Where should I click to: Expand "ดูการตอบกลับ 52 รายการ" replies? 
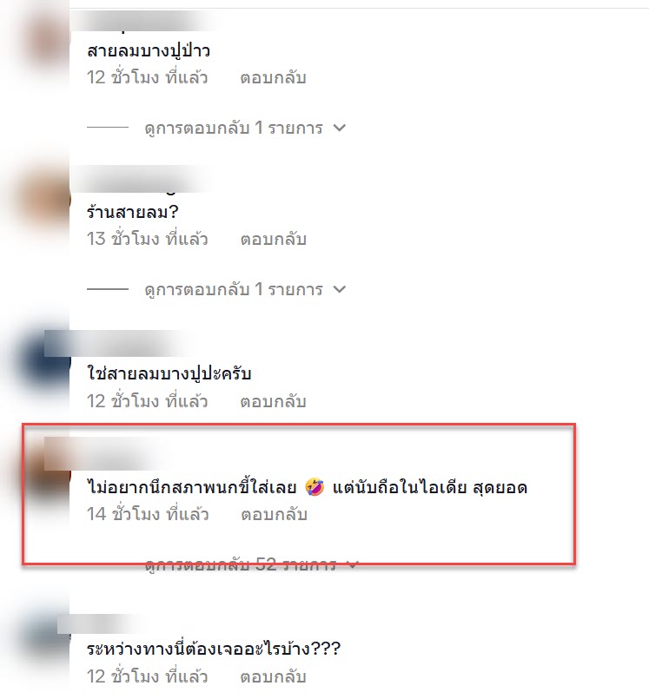point(240,565)
